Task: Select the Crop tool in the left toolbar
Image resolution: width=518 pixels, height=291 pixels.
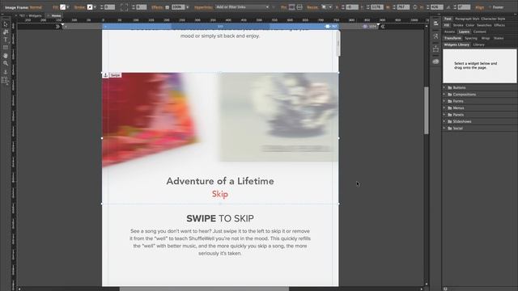Action: 6,32
